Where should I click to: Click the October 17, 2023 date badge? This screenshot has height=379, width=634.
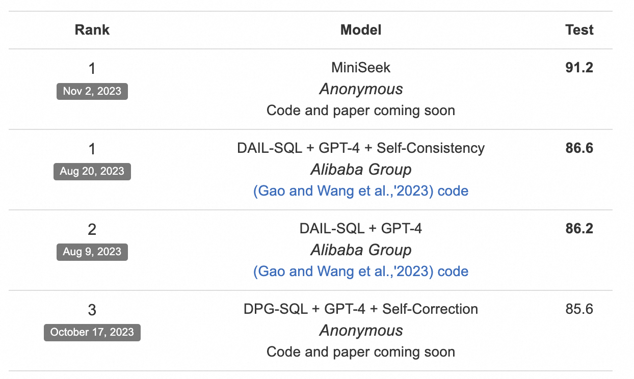pos(92,333)
